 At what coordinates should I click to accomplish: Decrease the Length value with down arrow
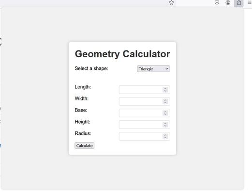pyautogui.click(x=165, y=91)
